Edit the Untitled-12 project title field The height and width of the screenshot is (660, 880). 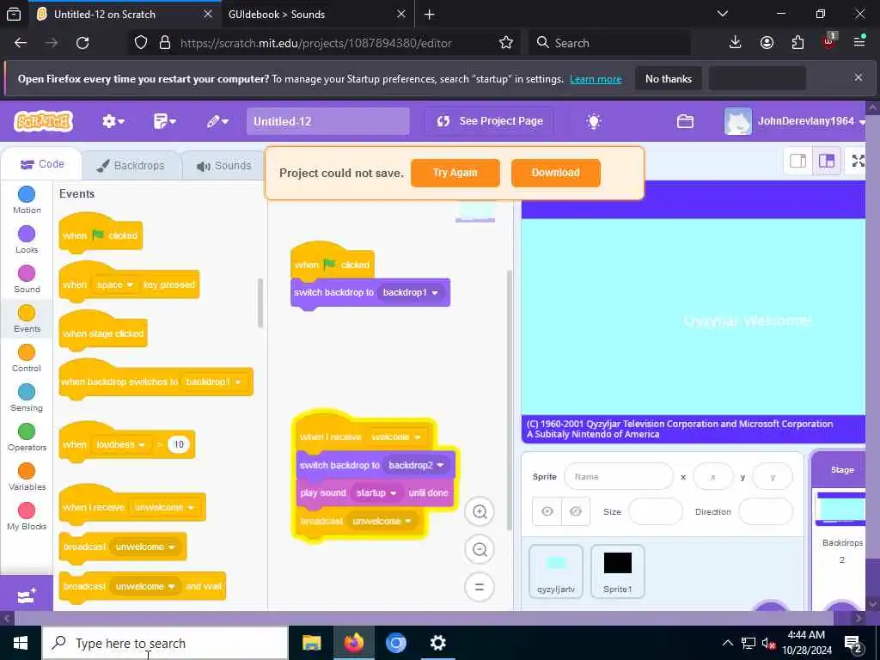[x=327, y=121]
